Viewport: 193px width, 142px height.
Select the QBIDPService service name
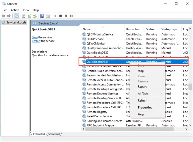[x=95, y=39]
